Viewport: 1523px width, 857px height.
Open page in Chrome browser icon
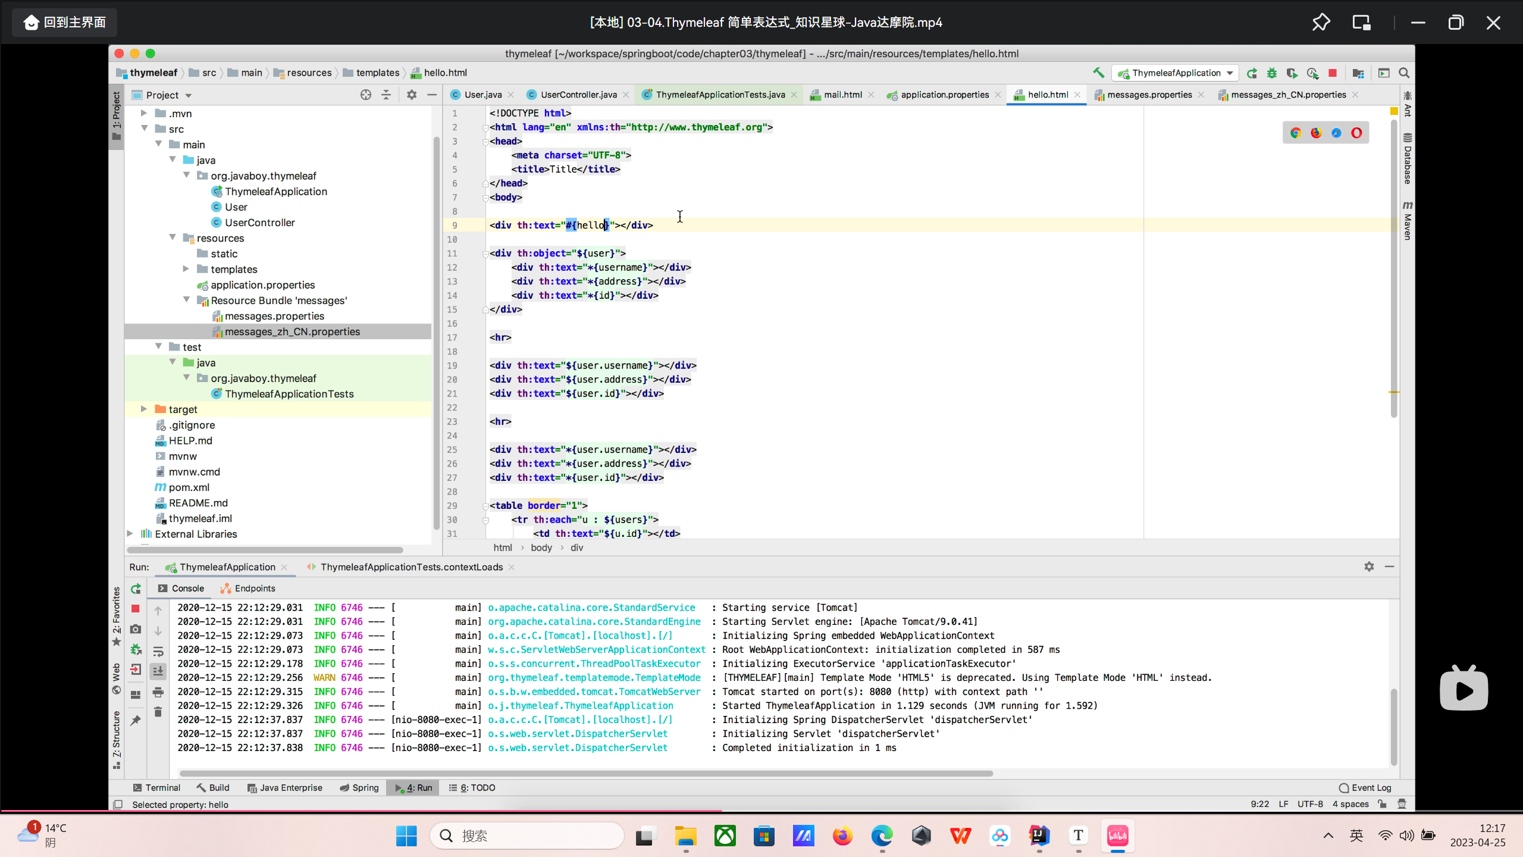point(1296,133)
